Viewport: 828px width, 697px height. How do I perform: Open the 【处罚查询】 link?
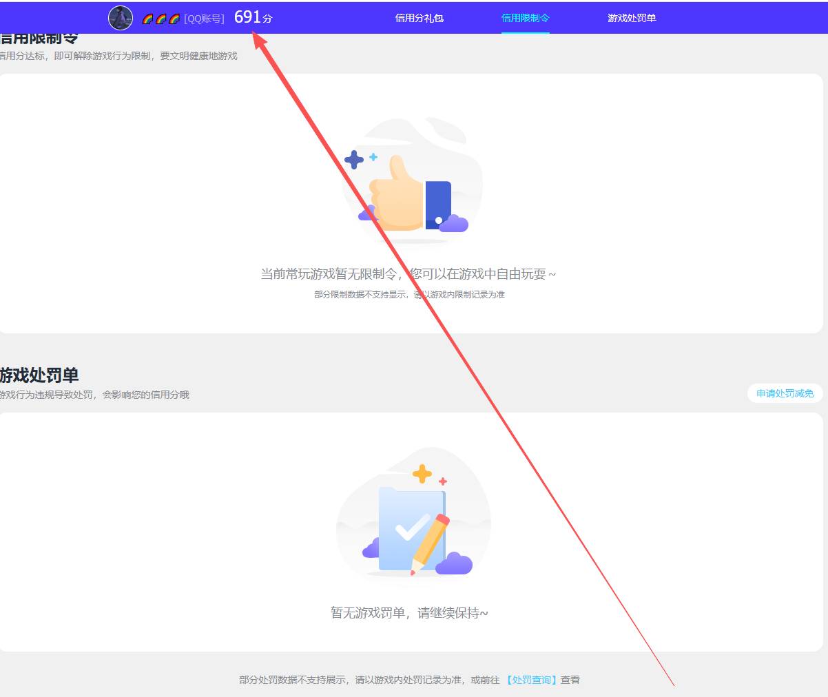[532, 680]
